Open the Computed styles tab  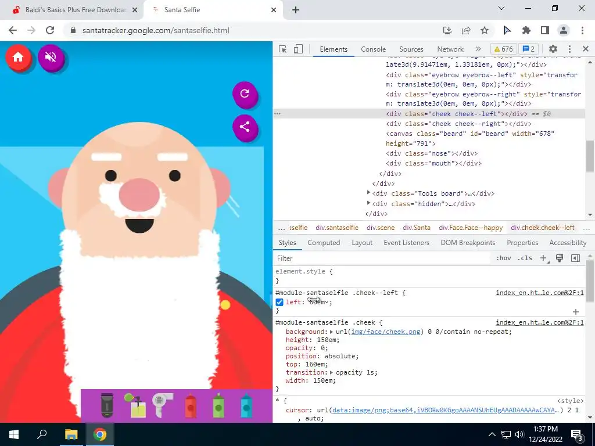324,243
